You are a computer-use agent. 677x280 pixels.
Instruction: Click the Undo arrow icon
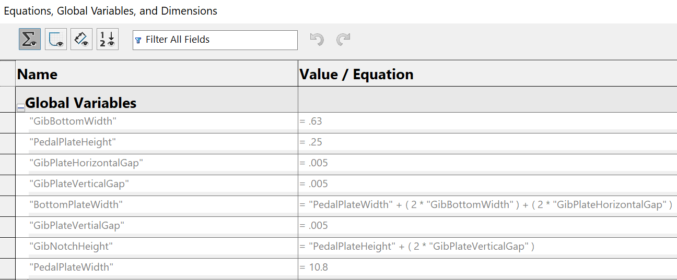(x=317, y=39)
